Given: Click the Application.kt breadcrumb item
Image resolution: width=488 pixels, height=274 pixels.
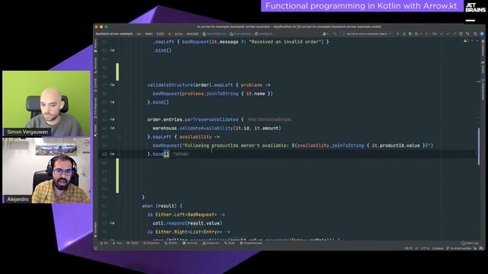Looking at the screenshot, I should [214, 33].
